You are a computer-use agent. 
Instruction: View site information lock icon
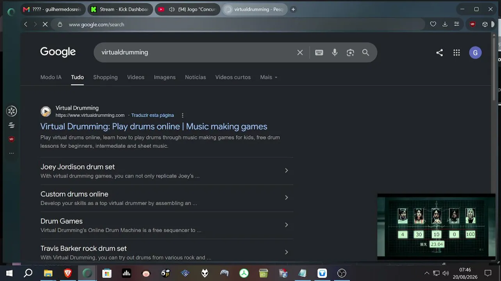pos(60,24)
